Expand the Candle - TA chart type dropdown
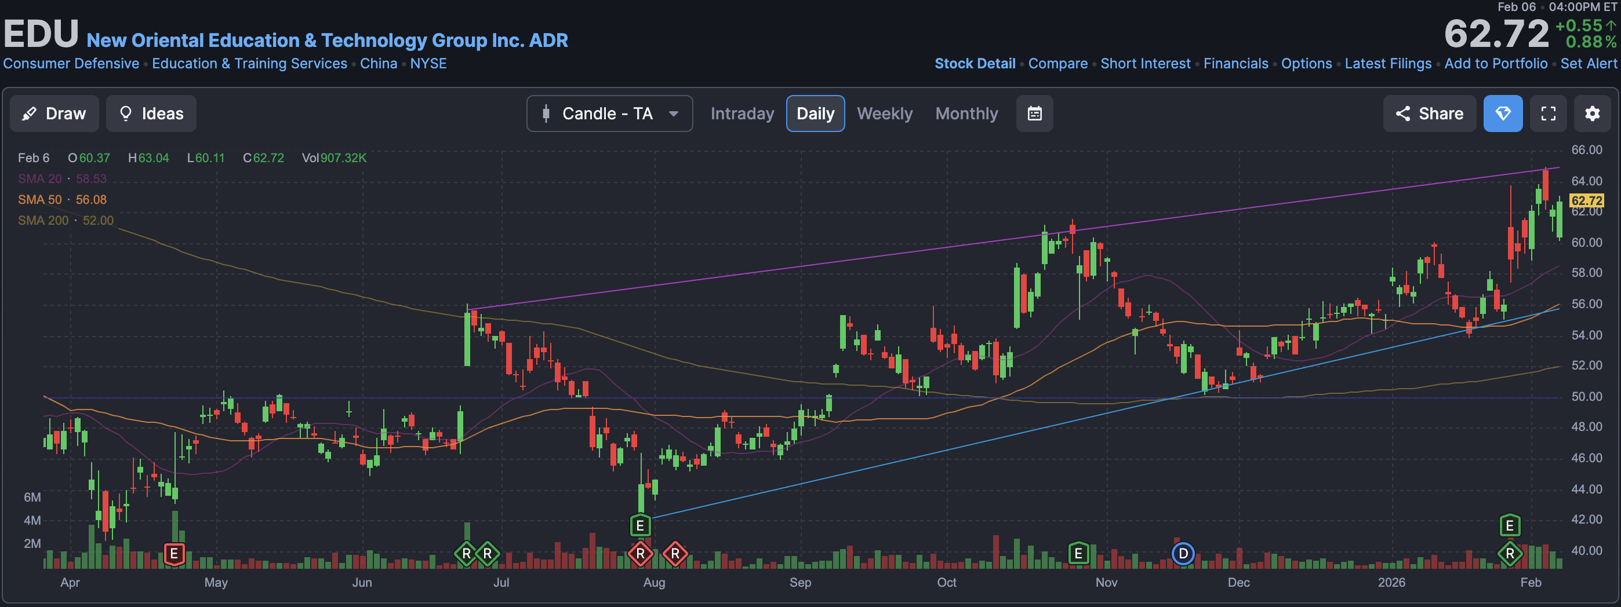The width and height of the screenshot is (1621, 607). point(609,114)
